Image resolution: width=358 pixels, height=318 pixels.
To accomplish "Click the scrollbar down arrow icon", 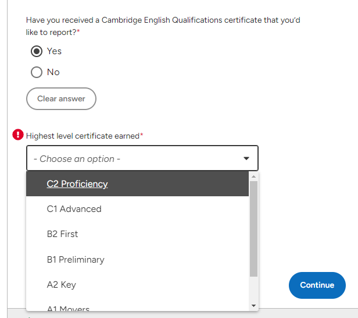I will point(253,306).
